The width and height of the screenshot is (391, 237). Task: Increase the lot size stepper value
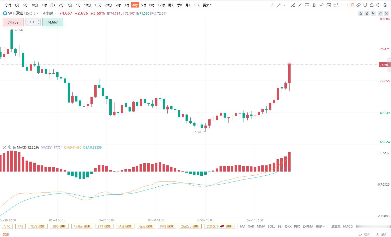click(x=39, y=20)
